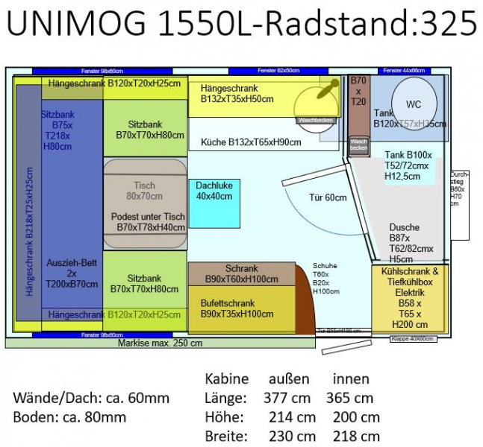Click 'Boden: ca. 80mm' text
The width and height of the screenshot is (483, 447).
(69, 417)
